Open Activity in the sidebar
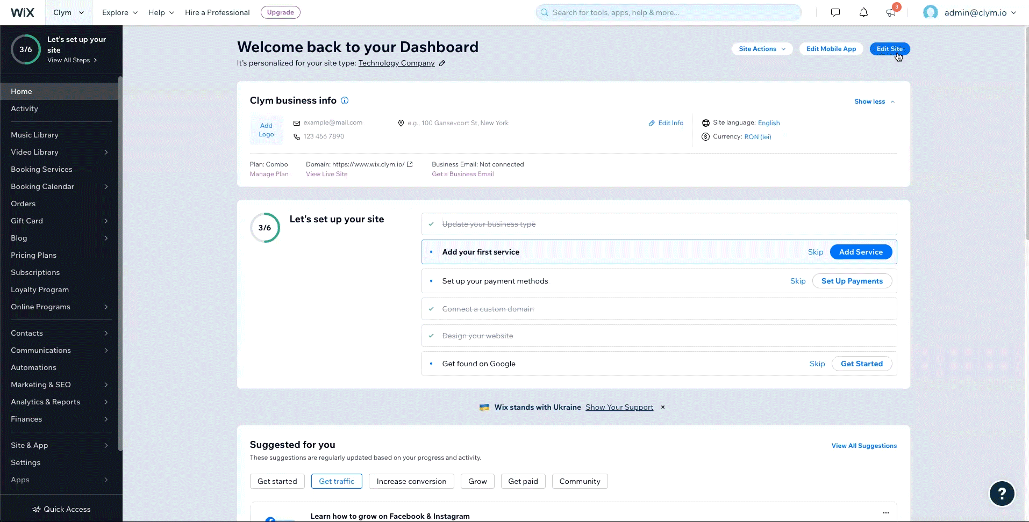Viewport: 1029px width, 522px height. coord(59,108)
